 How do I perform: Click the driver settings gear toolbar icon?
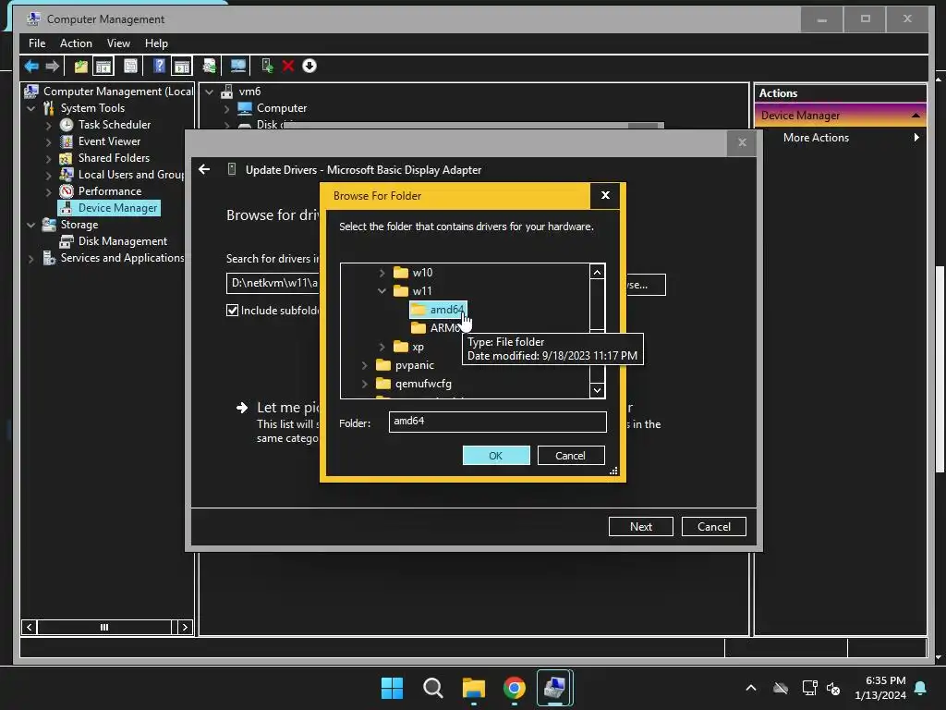tap(210, 66)
